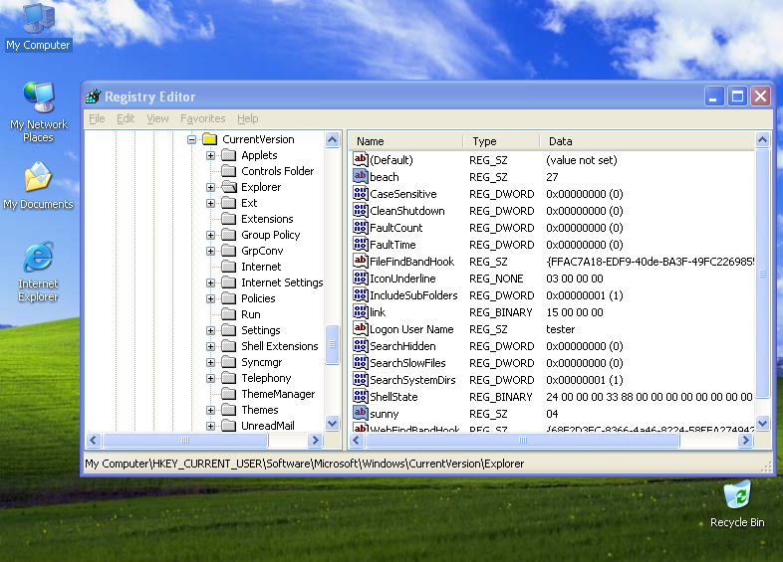This screenshot has height=562, width=783.
Task: Click the binary icon beside IconUnderline
Action: pyautogui.click(x=360, y=279)
